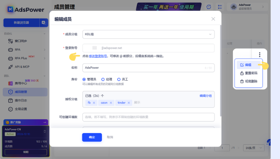
Task: Click the task list icon in header
Action: 220,7
